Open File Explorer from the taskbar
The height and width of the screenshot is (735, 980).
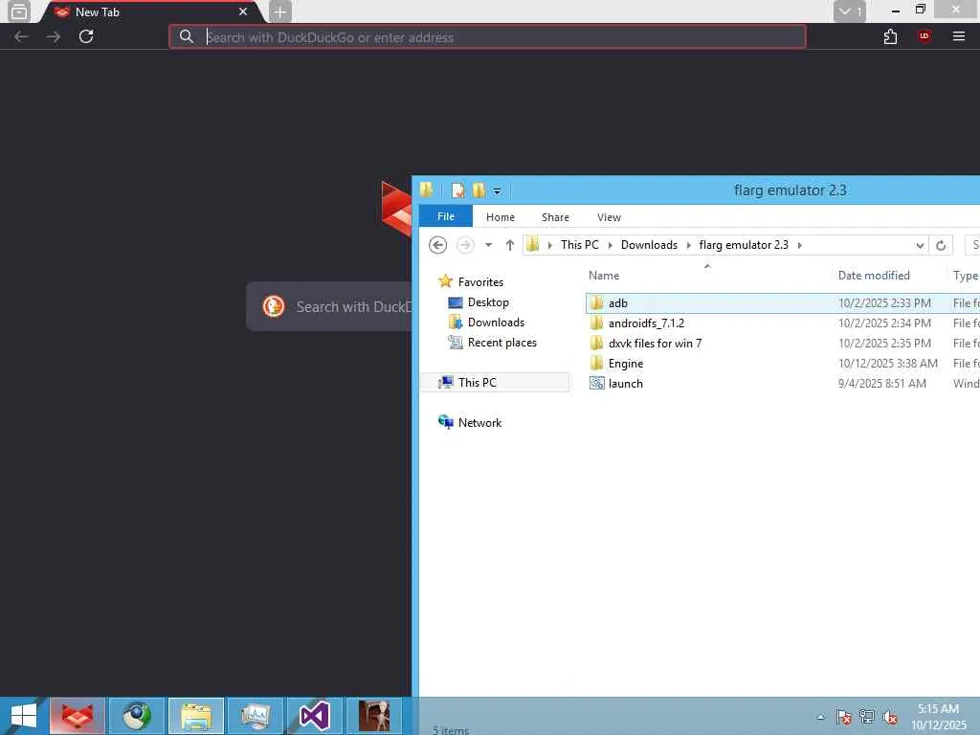[195, 716]
